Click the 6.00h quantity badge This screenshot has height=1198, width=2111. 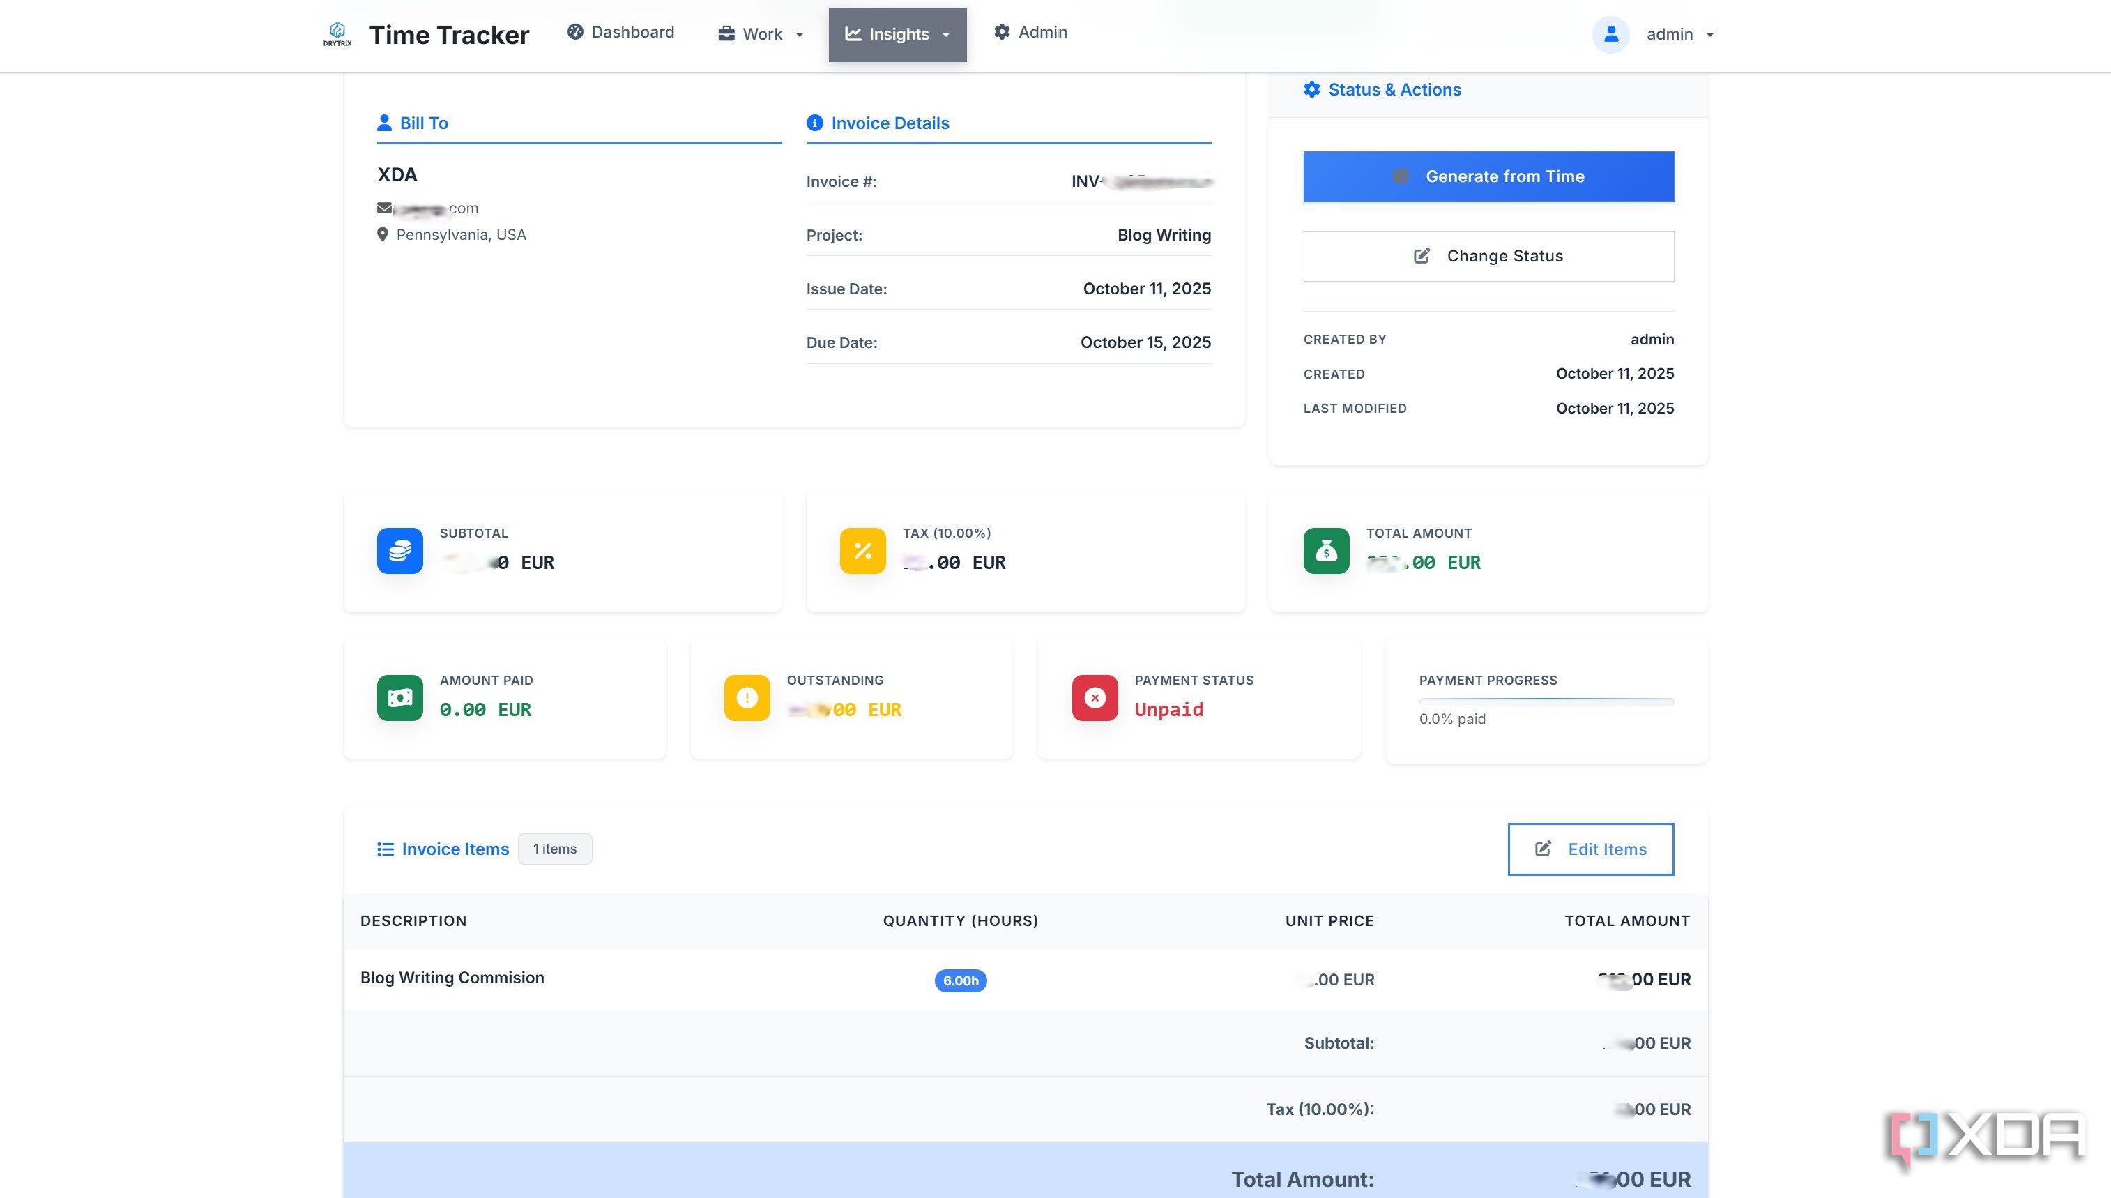click(961, 980)
